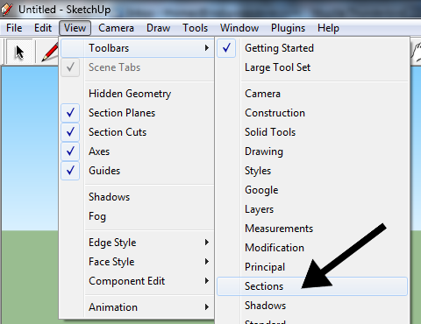Uncheck Section Planes in View menu
This screenshot has height=324, width=421.
(x=138, y=113)
